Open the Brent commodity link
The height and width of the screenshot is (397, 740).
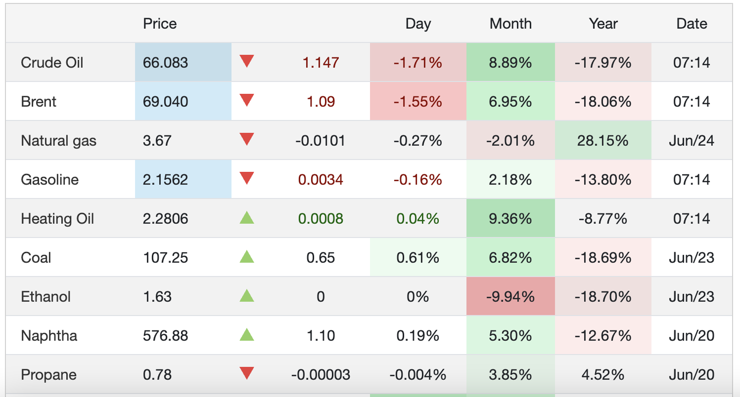point(39,102)
